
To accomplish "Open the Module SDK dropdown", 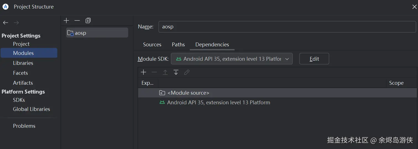I will [x=232, y=59].
